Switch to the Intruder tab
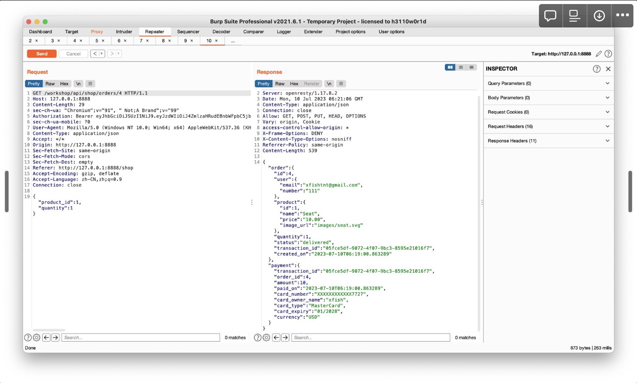 click(124, 32)
